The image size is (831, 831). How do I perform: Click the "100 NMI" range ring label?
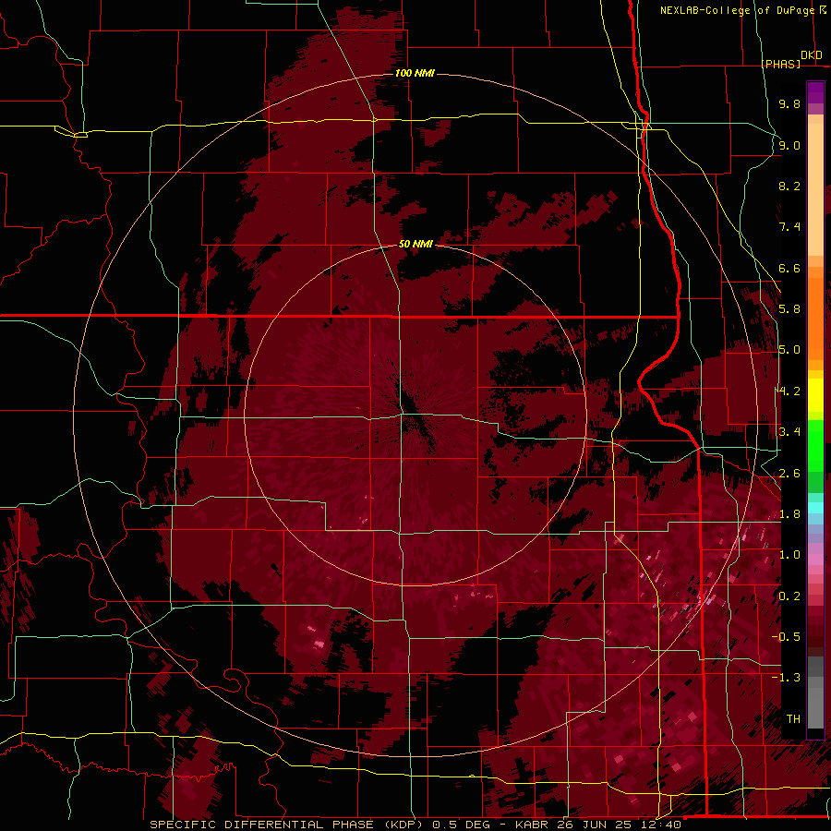(x=415, y=73)
